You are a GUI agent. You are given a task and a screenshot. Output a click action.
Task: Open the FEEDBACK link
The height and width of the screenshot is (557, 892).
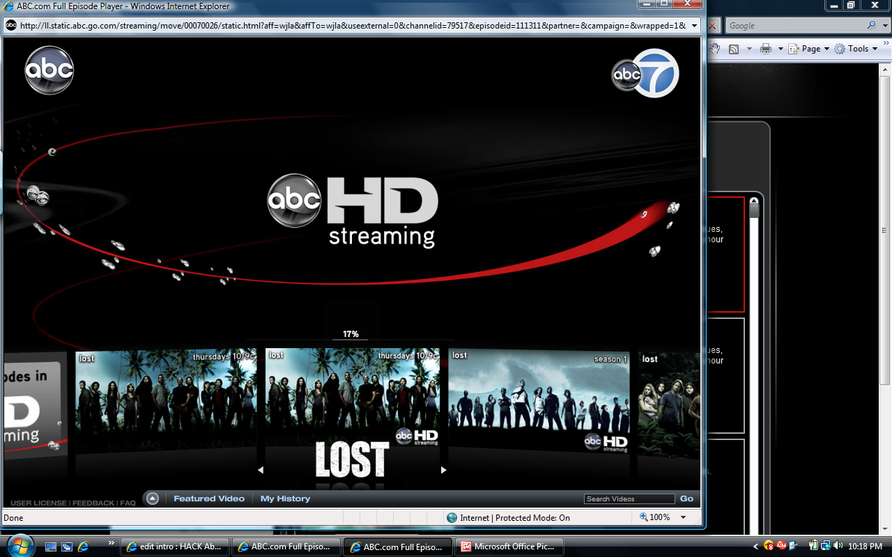pos(94,503)
